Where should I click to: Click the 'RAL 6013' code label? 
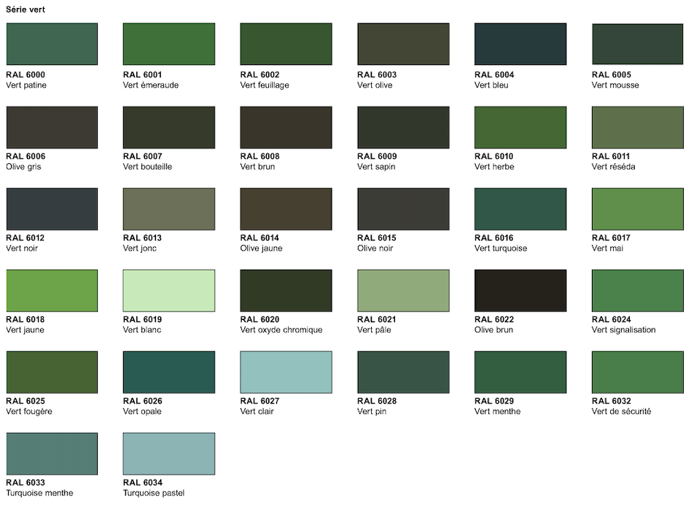[x=143, y=238]
